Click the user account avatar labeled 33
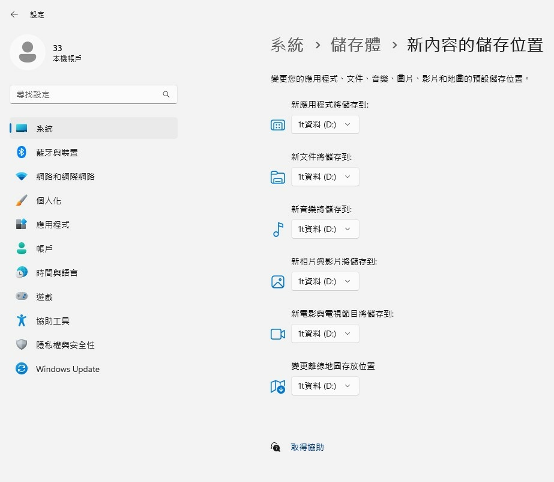This screenshot has height=482, width=554. pos(27,52)
